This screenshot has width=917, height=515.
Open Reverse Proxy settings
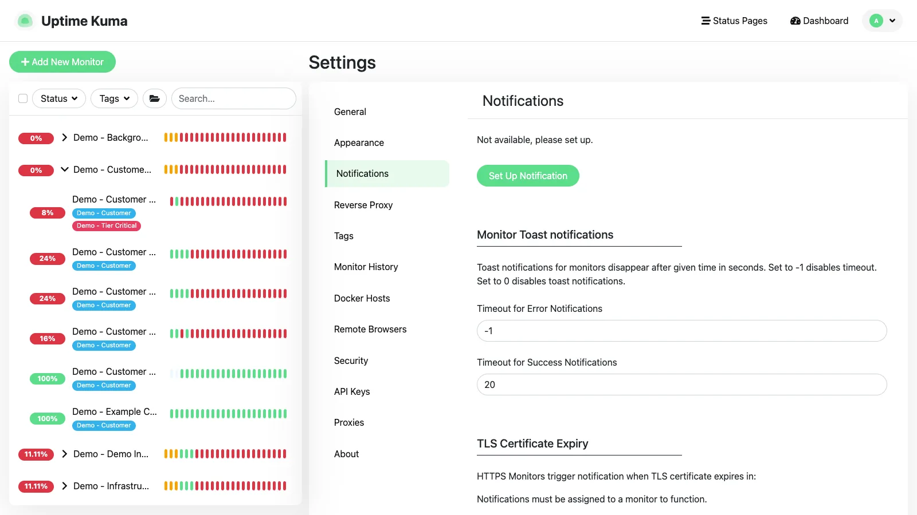click(387, 205)
